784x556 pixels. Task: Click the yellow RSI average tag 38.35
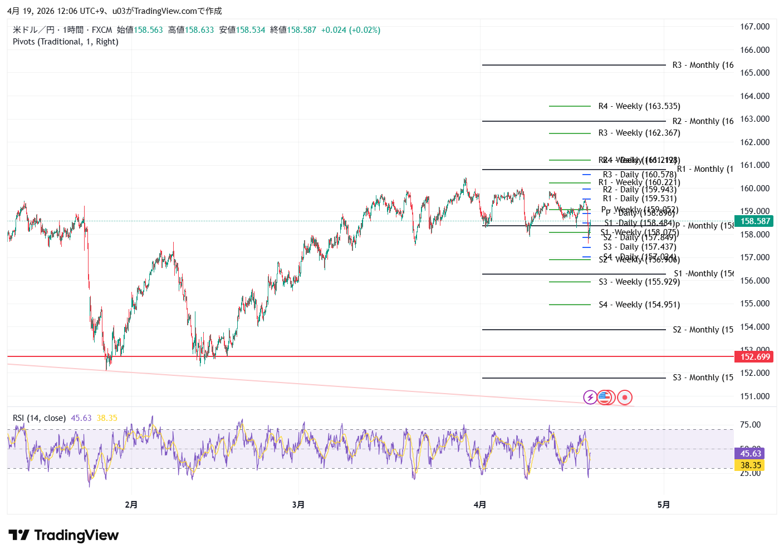[x=750, y=465]
